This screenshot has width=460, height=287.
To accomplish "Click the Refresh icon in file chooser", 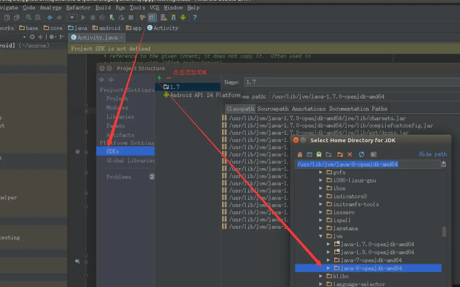I will pyautogui.click(x=362, y=154).
